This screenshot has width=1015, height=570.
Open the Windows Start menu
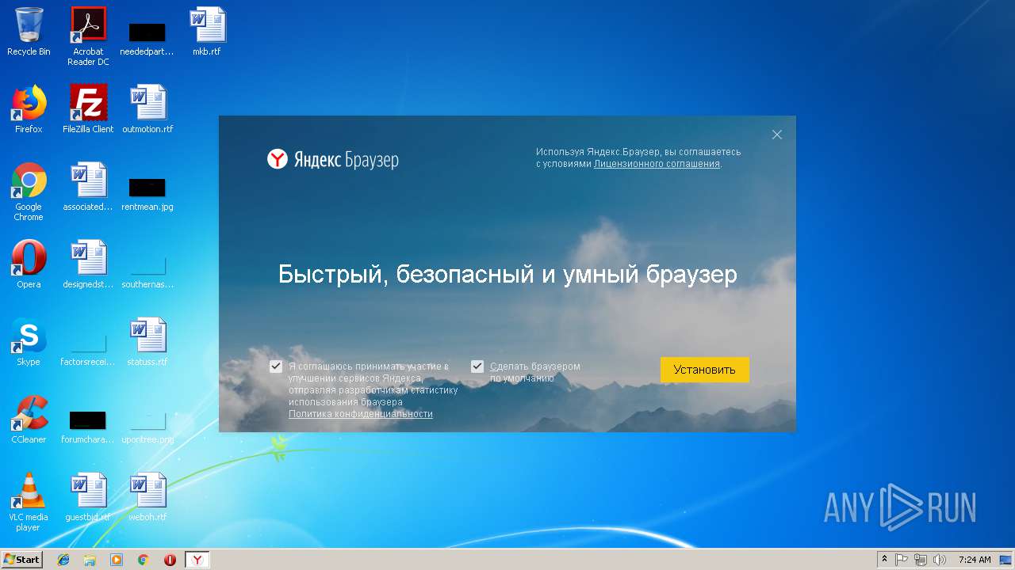[21, 560]
